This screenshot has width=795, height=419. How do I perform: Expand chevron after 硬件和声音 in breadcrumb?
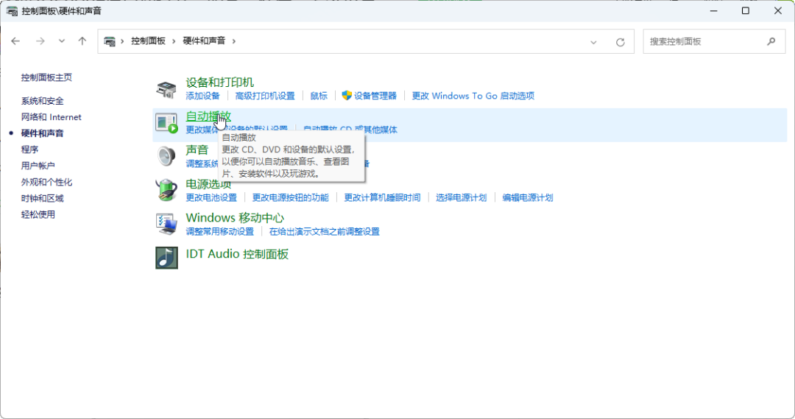tap(234, 41)
